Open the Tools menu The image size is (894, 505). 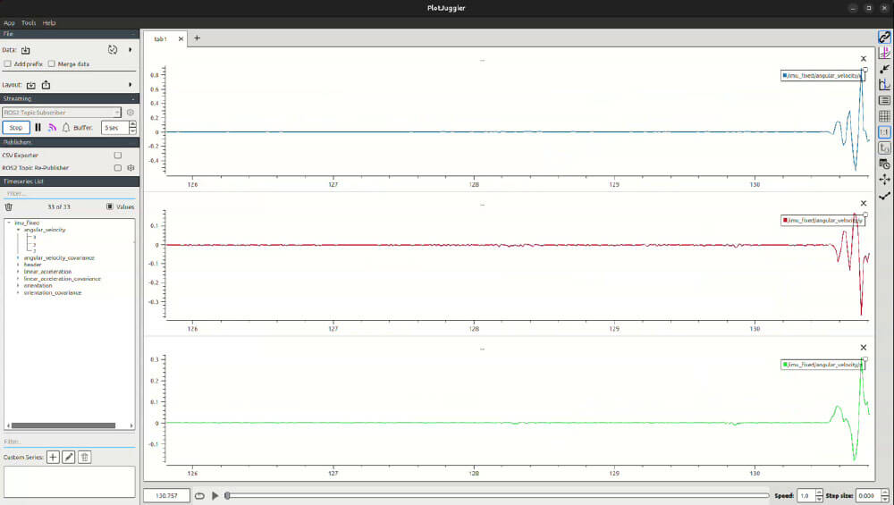click(x=29, y=22)
